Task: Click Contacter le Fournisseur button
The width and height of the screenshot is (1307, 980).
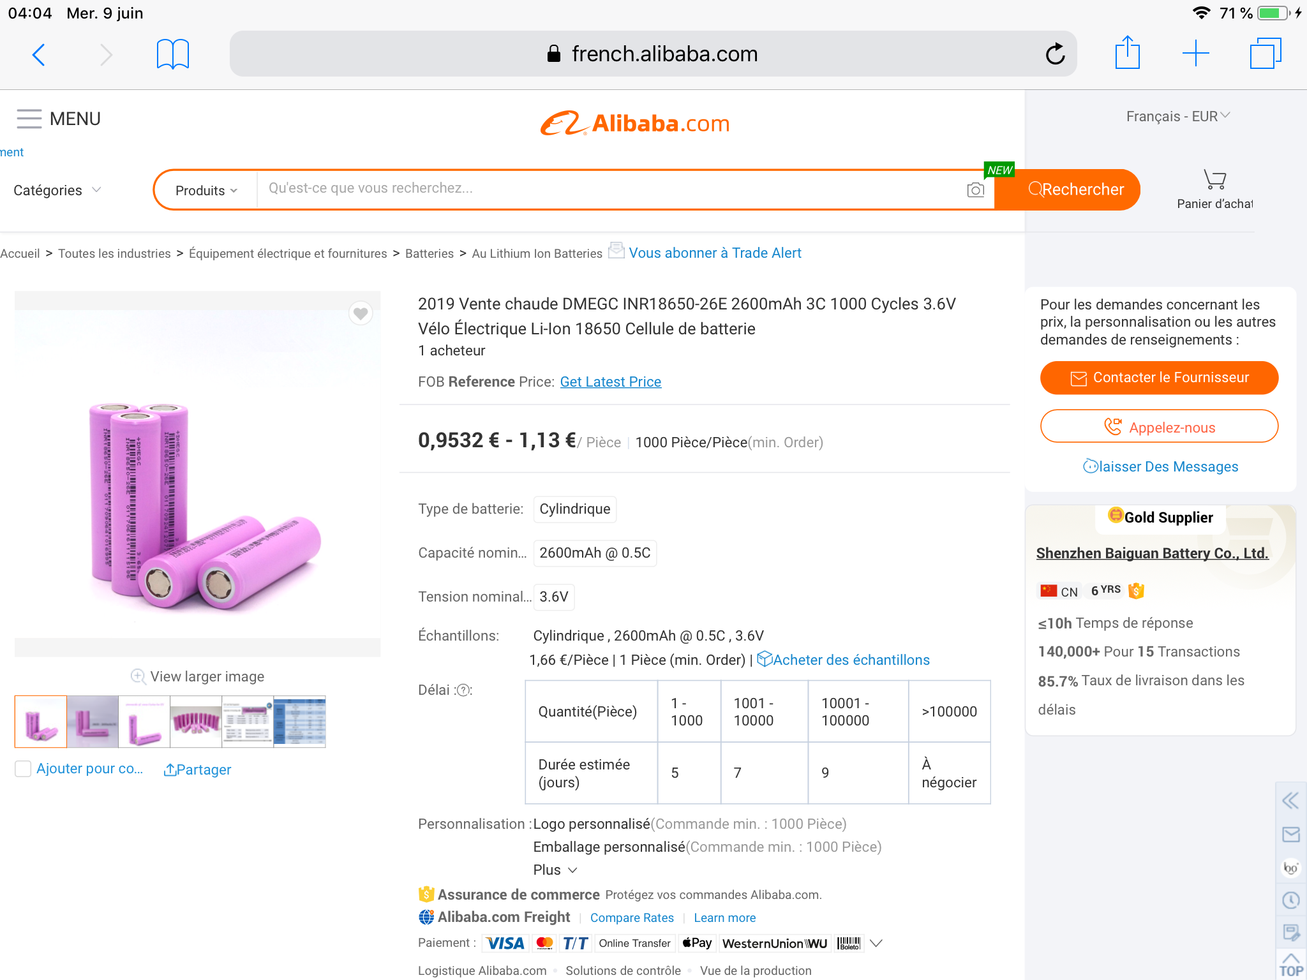Action: click(1159, 378)
